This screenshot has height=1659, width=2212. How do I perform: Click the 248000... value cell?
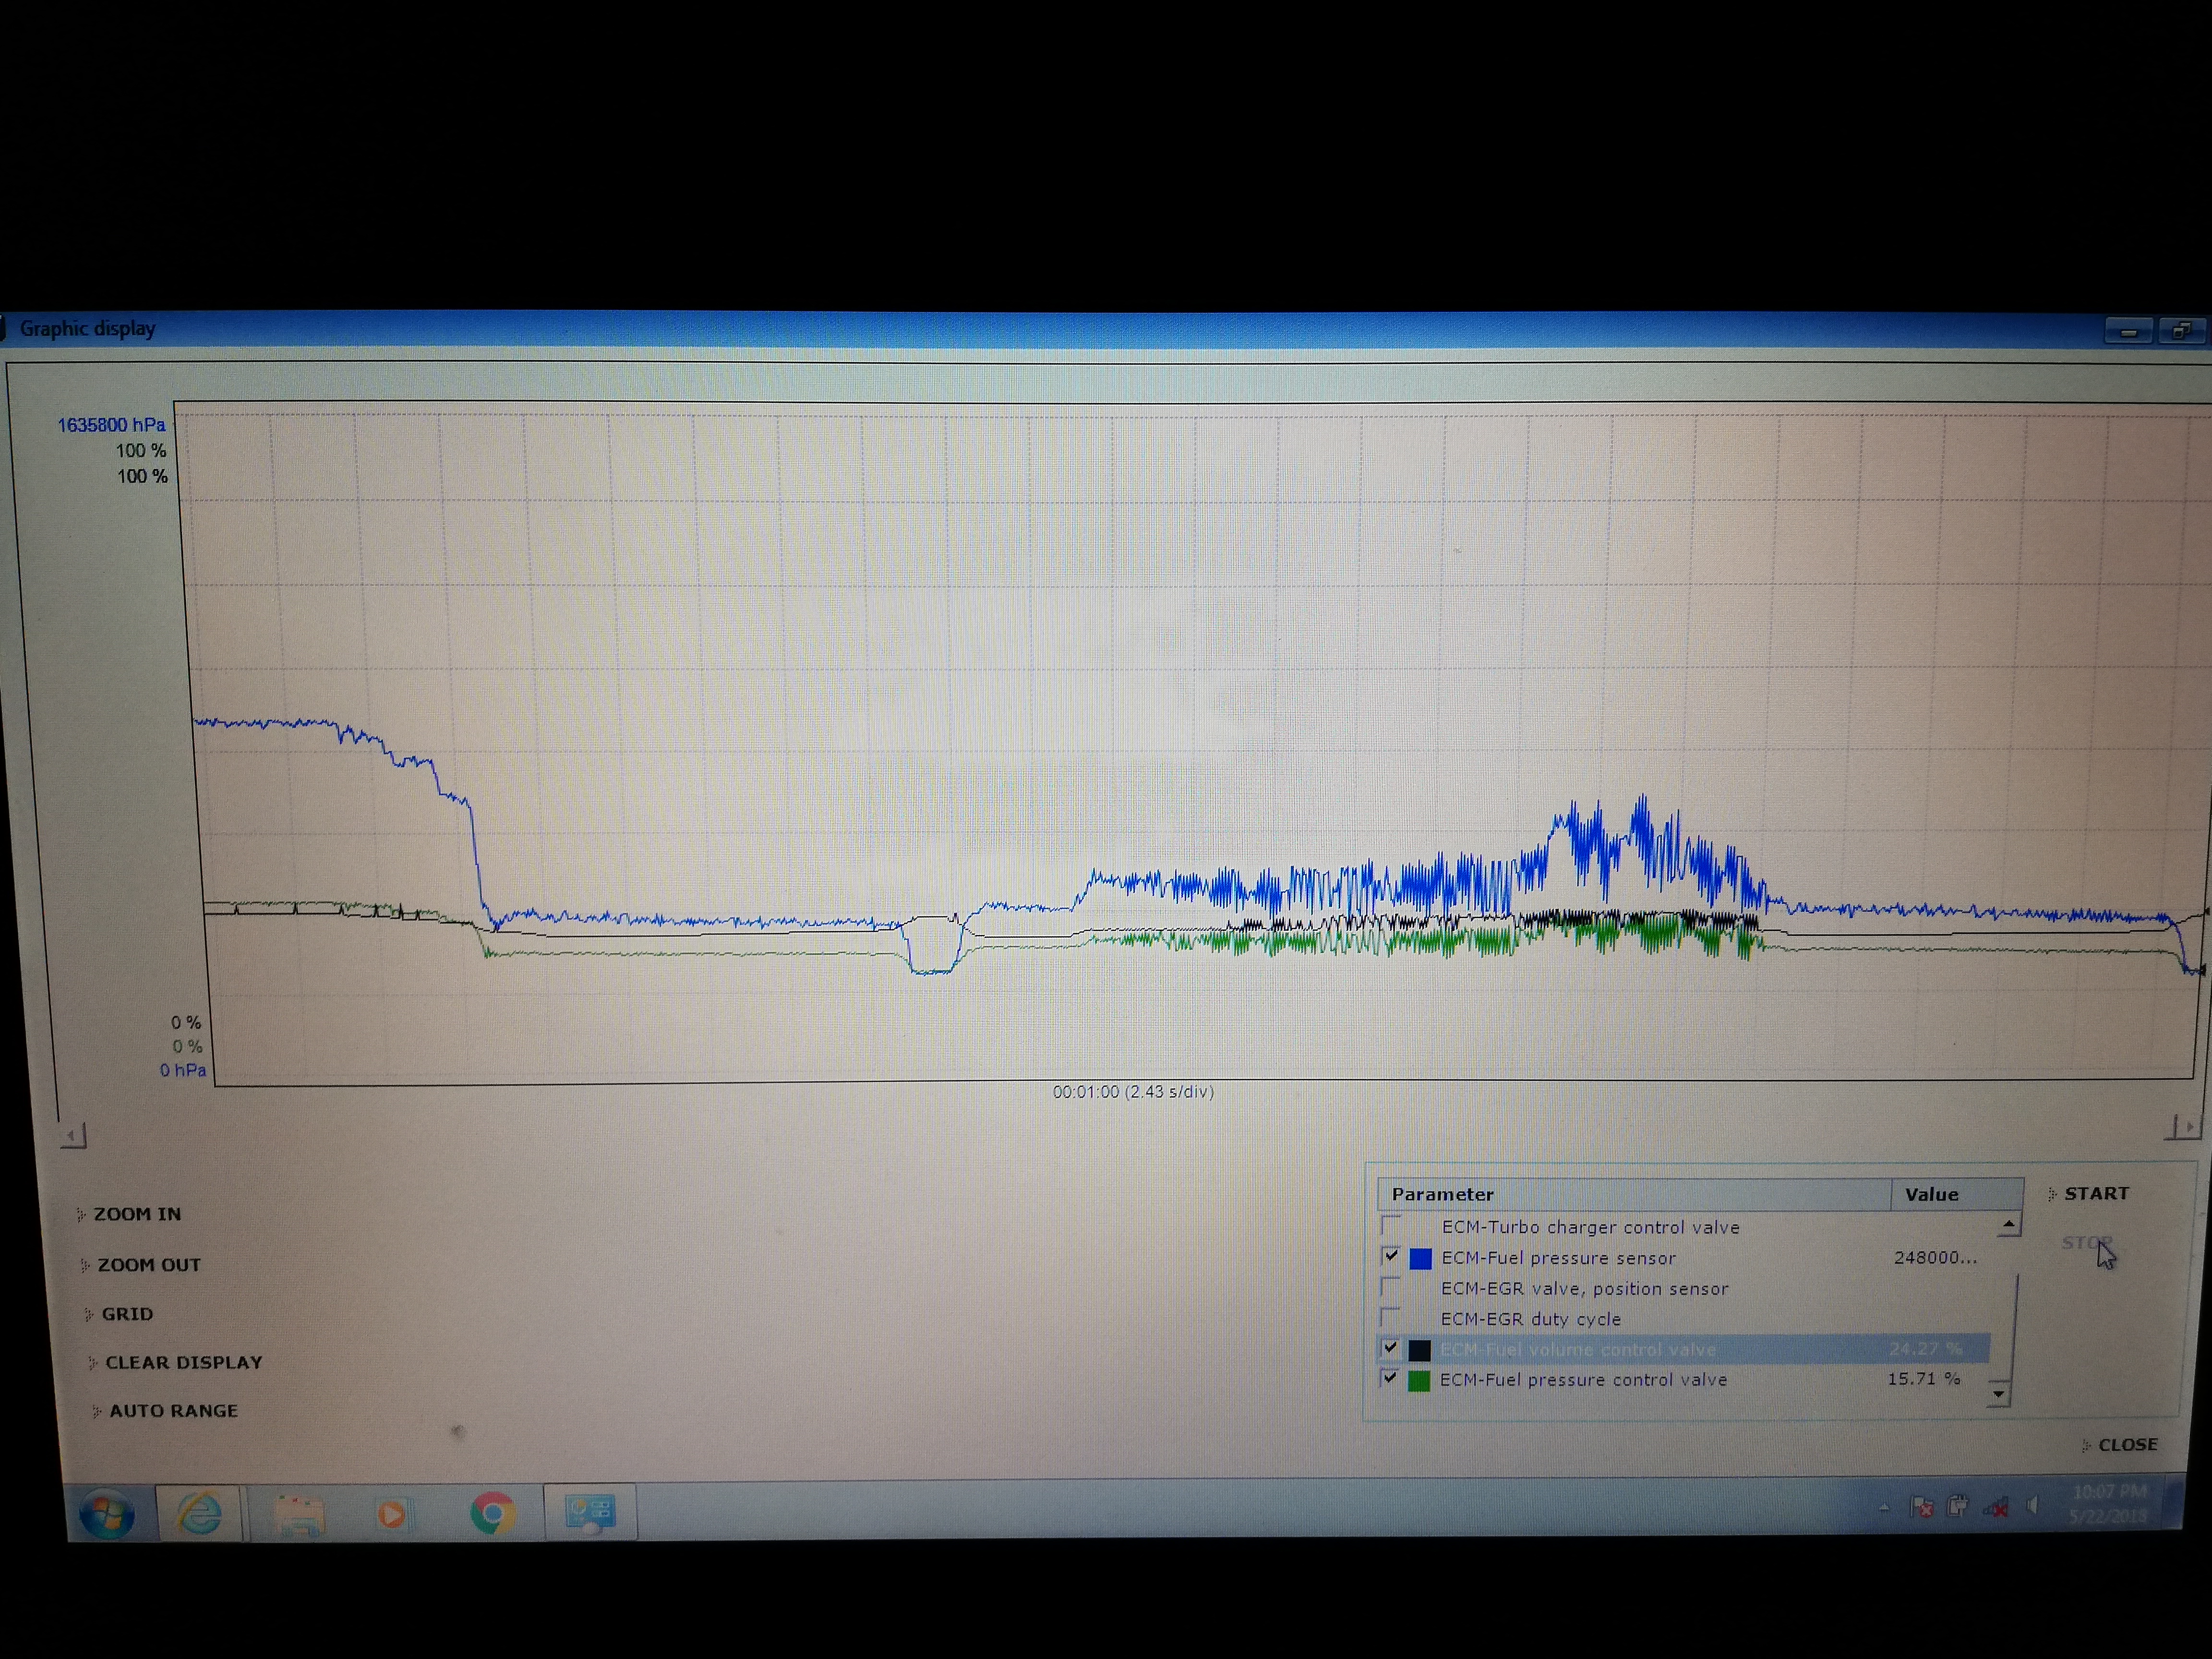tap(1935, 1258)
